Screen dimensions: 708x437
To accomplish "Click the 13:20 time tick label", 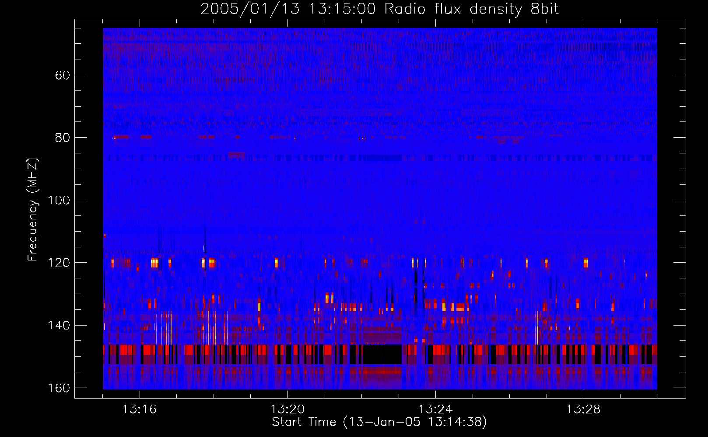I will (287, 409).
